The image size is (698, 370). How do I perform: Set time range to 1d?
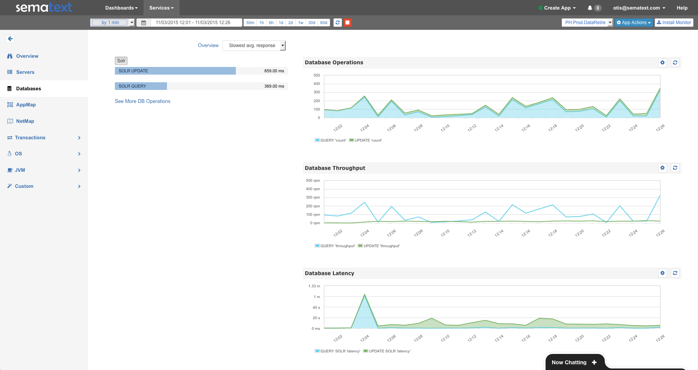(x=281, y=23)
